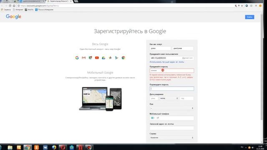The width and height of the screenshot is (267, 150).
Task: Click the Google Drive triangle icon
Action: pyautogui.click(x=103, y=58)
